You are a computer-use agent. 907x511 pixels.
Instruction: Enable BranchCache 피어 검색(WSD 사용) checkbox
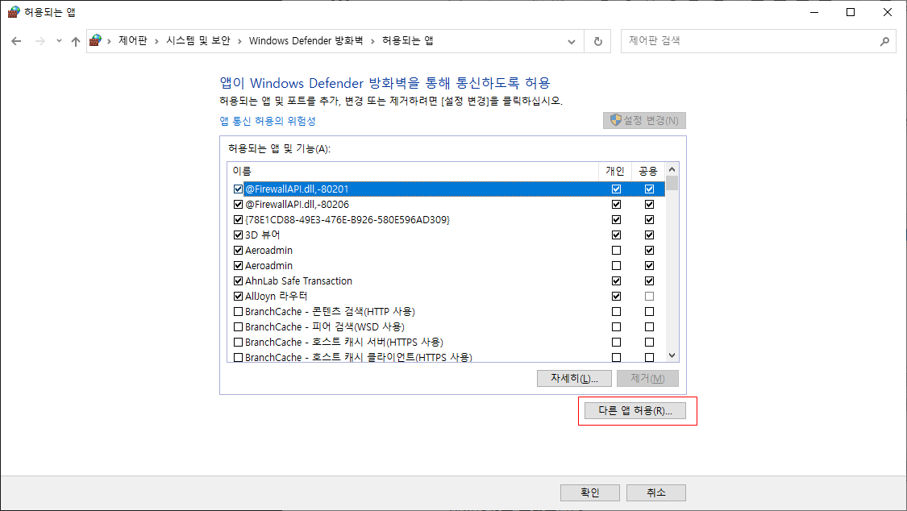click(x=238, y=327)
